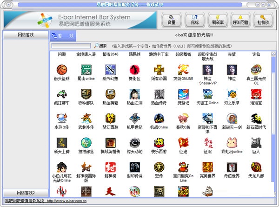Launch the 征途 game icon
279x207 pixels.
(183, 143)
